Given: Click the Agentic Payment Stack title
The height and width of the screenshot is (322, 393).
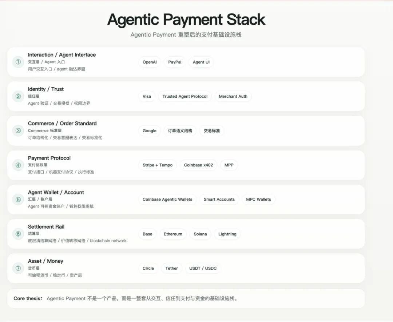Looking at the screenshot, I should tap(186, 19).
